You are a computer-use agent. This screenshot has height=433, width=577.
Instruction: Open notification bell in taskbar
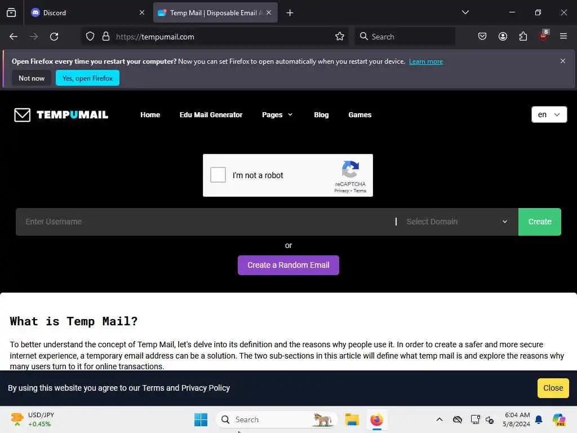pos(539,419)
